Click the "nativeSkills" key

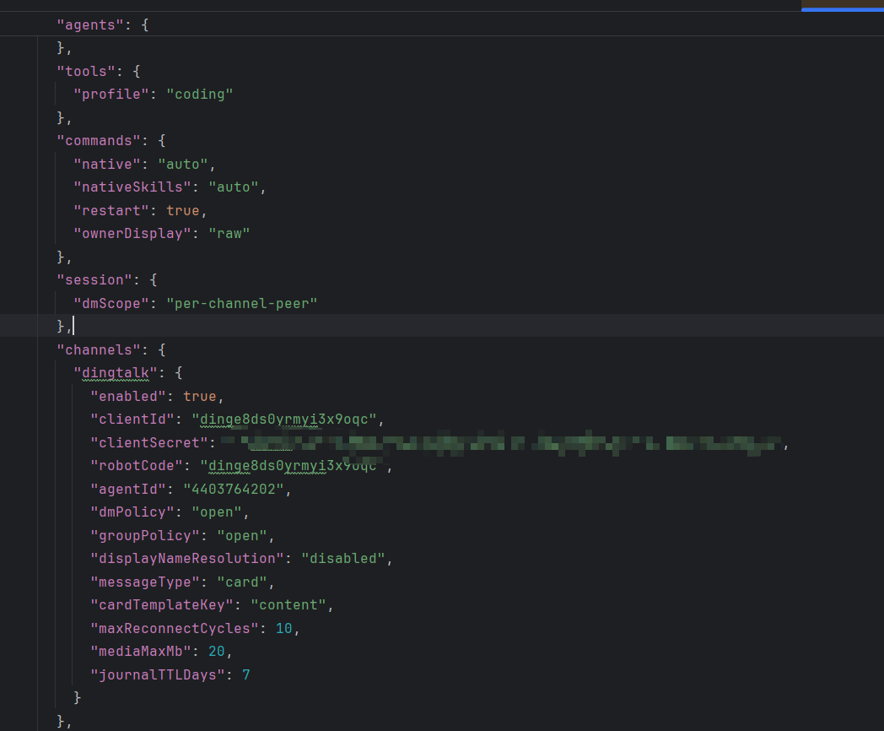pyautogui.click(x=132, y=187)
